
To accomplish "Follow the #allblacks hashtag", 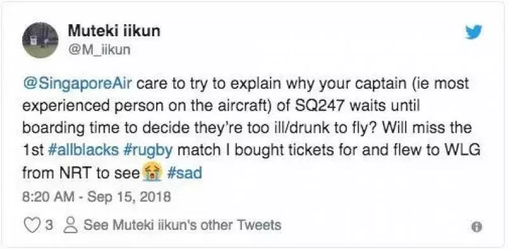I will click(83, 150).
